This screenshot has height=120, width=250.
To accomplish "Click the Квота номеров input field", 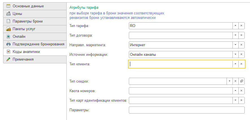I will pyautogui.click(x=181, y=91).
